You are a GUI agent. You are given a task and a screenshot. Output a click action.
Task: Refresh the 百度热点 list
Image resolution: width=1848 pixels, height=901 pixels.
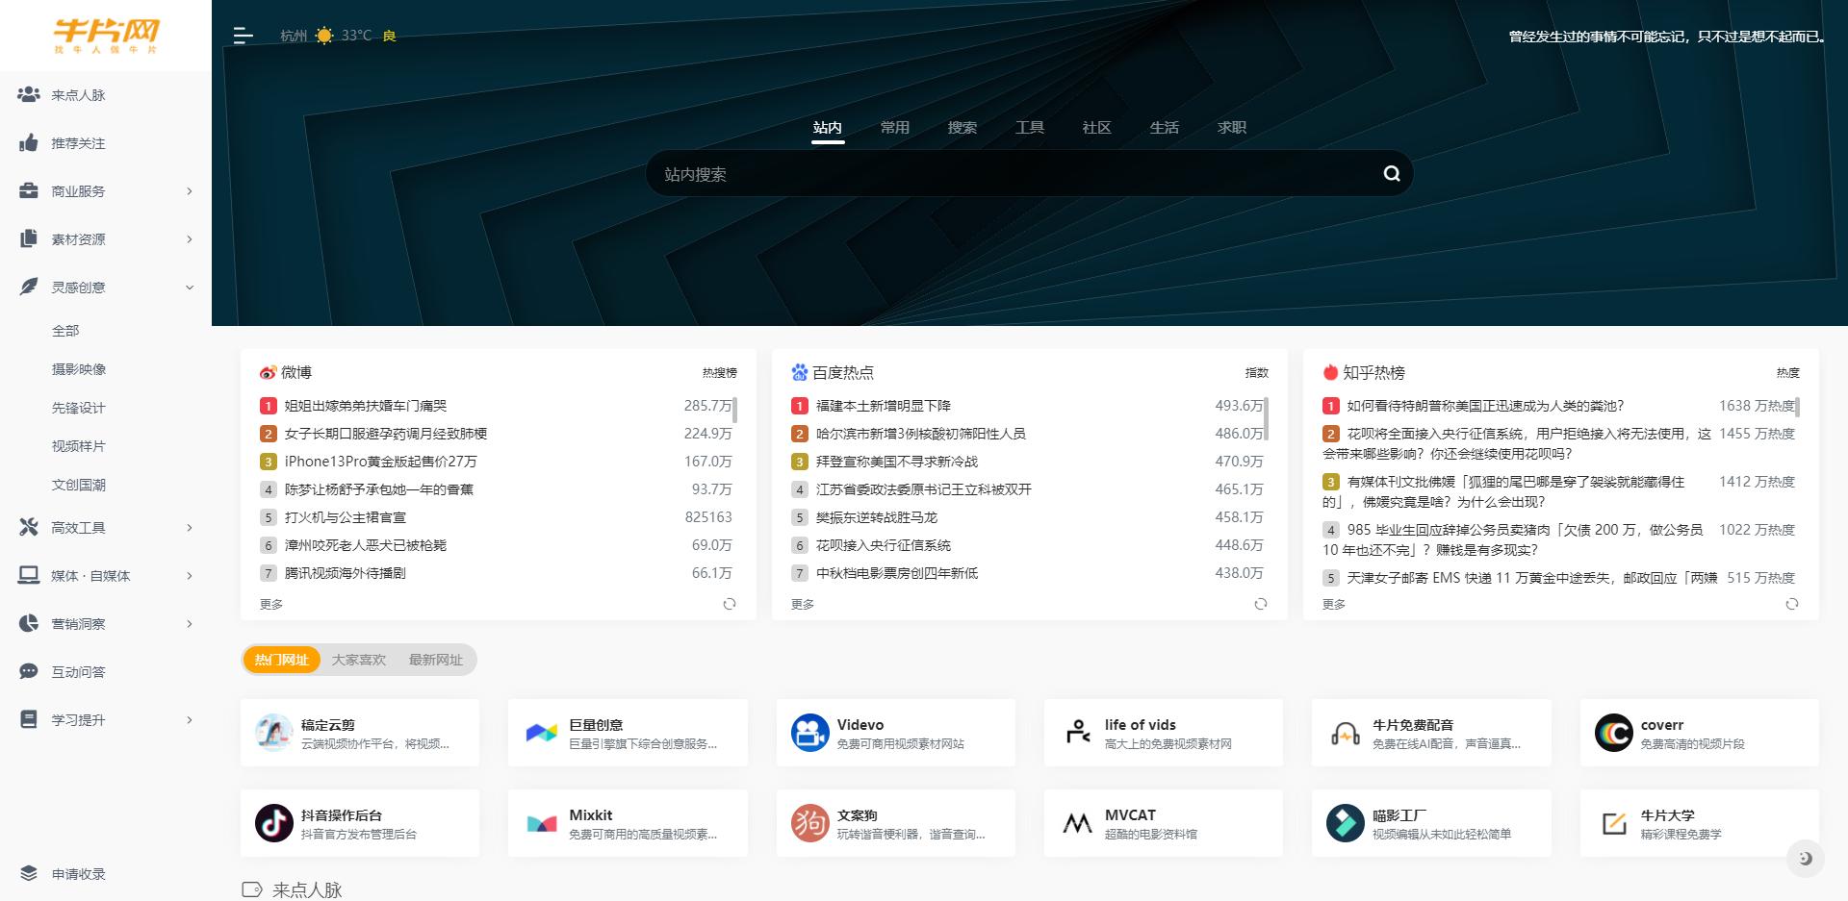(x=1261, y=604)
